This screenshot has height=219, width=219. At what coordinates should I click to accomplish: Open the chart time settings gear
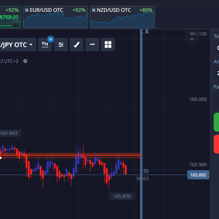25,61
